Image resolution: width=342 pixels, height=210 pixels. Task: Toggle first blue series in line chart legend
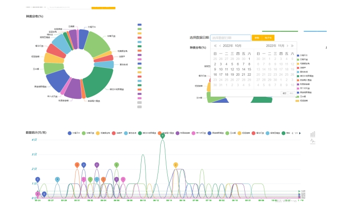[x=70, y=133]
